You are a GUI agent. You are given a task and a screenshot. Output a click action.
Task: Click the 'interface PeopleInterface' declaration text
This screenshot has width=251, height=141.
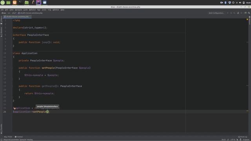pyautogui.click(x=31, y=35)
